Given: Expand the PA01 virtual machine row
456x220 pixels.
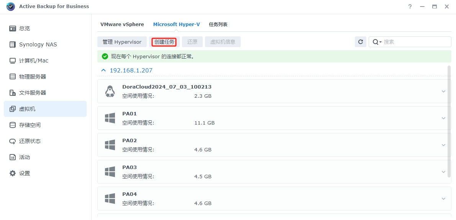Looking at the screenshot, I should coord(443,118).
